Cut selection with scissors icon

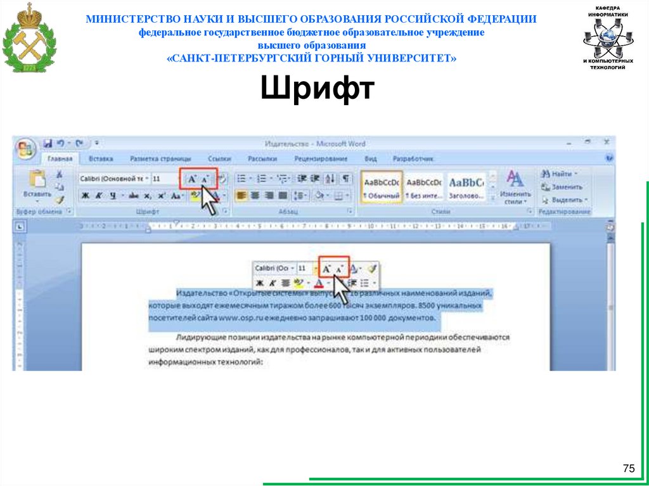pyautogui.click(x=60, y=174)
